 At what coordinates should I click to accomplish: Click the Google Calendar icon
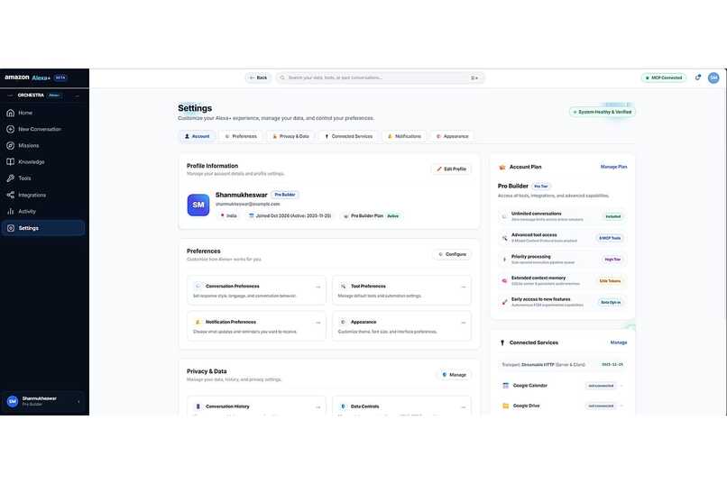pos(506,386)
